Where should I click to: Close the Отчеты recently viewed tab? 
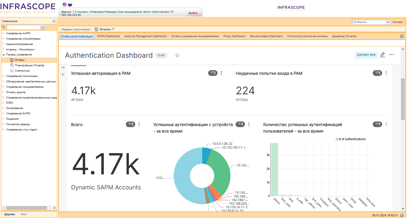[113, 29]
